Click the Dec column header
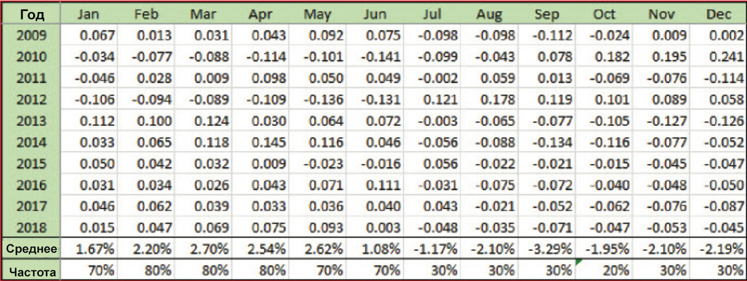This screenshot has width=747, height=281. [x=718, y=14]
